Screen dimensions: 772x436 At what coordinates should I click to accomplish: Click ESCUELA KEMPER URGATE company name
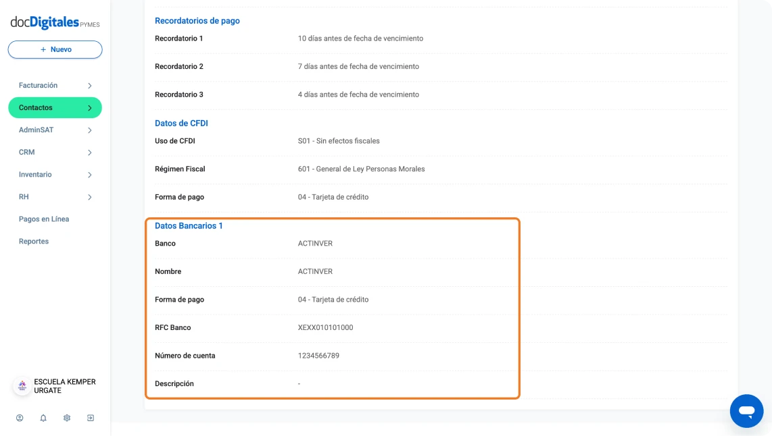tap(64, 386)
